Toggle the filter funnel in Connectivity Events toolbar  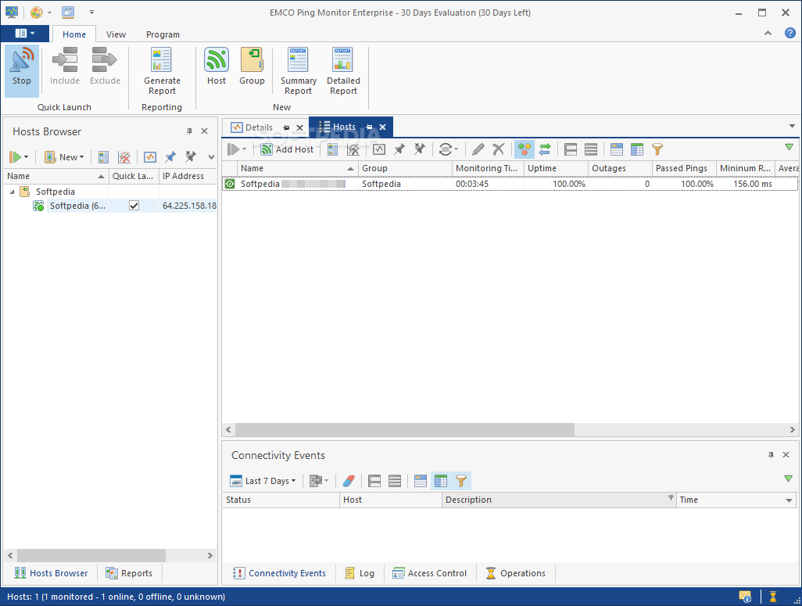click(461, 481)
